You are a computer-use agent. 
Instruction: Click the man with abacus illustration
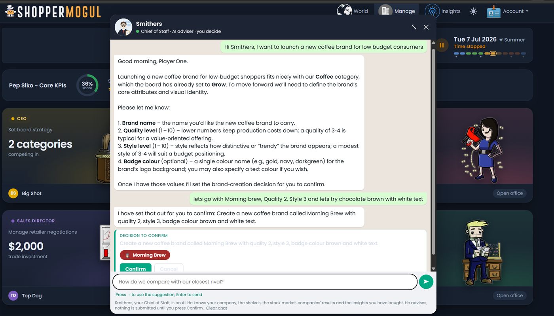click(x=482, y=252)
